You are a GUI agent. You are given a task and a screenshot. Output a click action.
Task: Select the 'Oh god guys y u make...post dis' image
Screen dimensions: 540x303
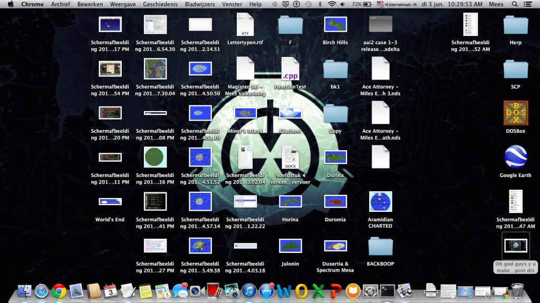click(x=516, y=246)
